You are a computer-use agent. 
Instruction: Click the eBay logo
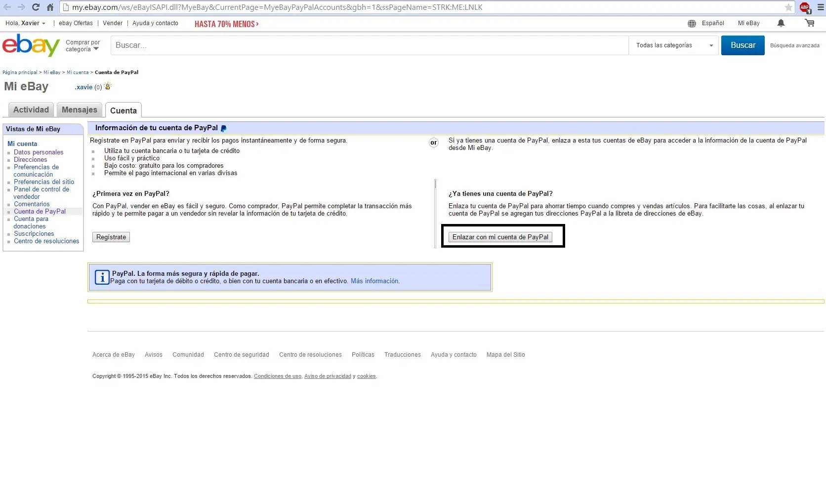click(x=31, y=45)
